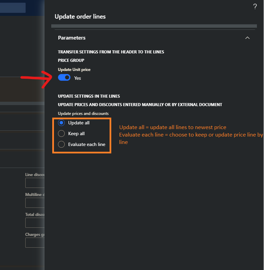The height and width of the screenshot is (270, 264).
Task: Click the Keep all label text
Action: click(76, 133)
